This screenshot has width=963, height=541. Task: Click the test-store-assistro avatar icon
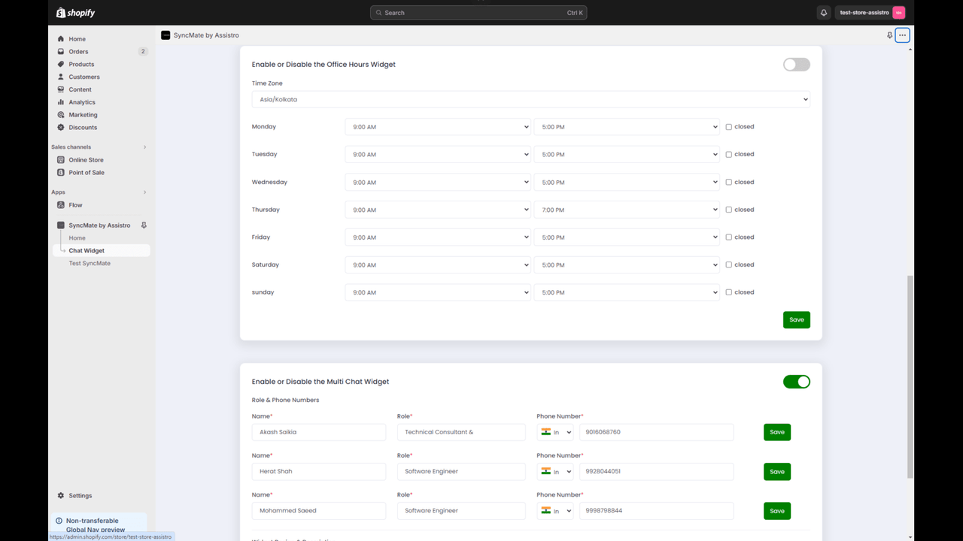click(898, 13)
